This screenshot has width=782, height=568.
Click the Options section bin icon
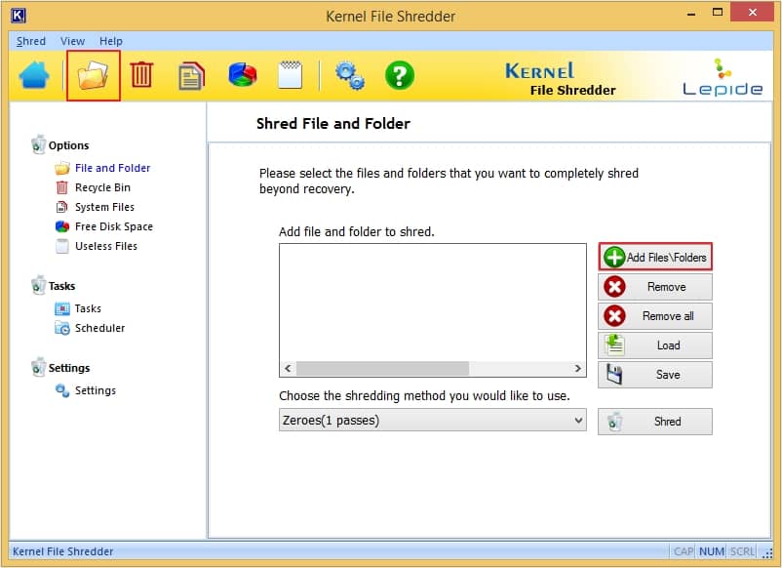38,144
